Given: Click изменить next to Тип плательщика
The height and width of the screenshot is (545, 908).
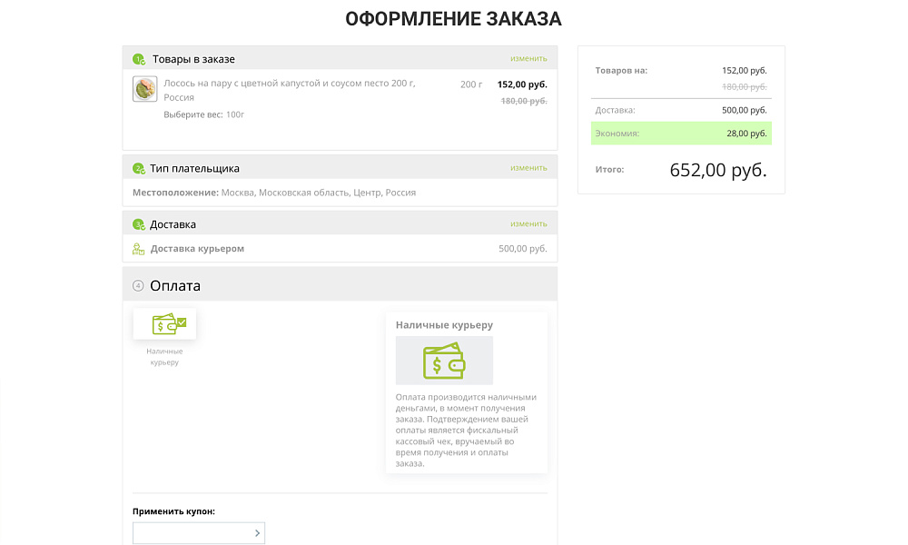Looking at the screenshot, I should tap(529, 167).
